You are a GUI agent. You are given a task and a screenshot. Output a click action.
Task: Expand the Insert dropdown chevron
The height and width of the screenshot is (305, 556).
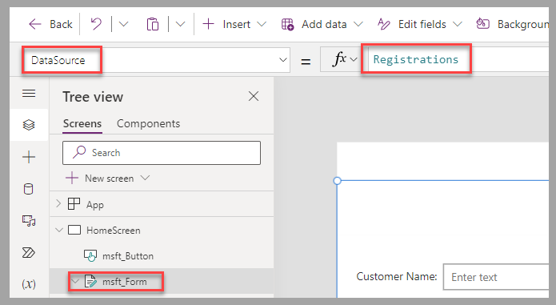click(262, 24)
